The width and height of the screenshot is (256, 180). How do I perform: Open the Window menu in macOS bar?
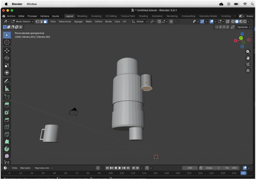click(x=32, y=4)
